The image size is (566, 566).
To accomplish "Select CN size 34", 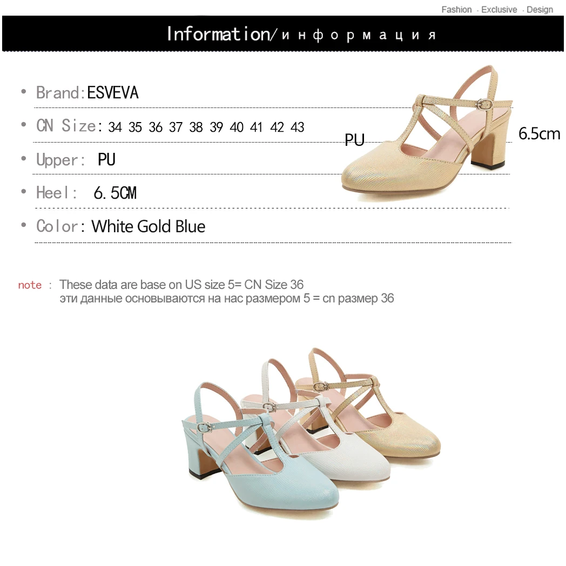I will coord(115,127).
